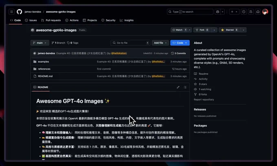277x166 pixels.
Task: Switch to the Code tab
Action: pyautogui.click(x=15, y=20)
